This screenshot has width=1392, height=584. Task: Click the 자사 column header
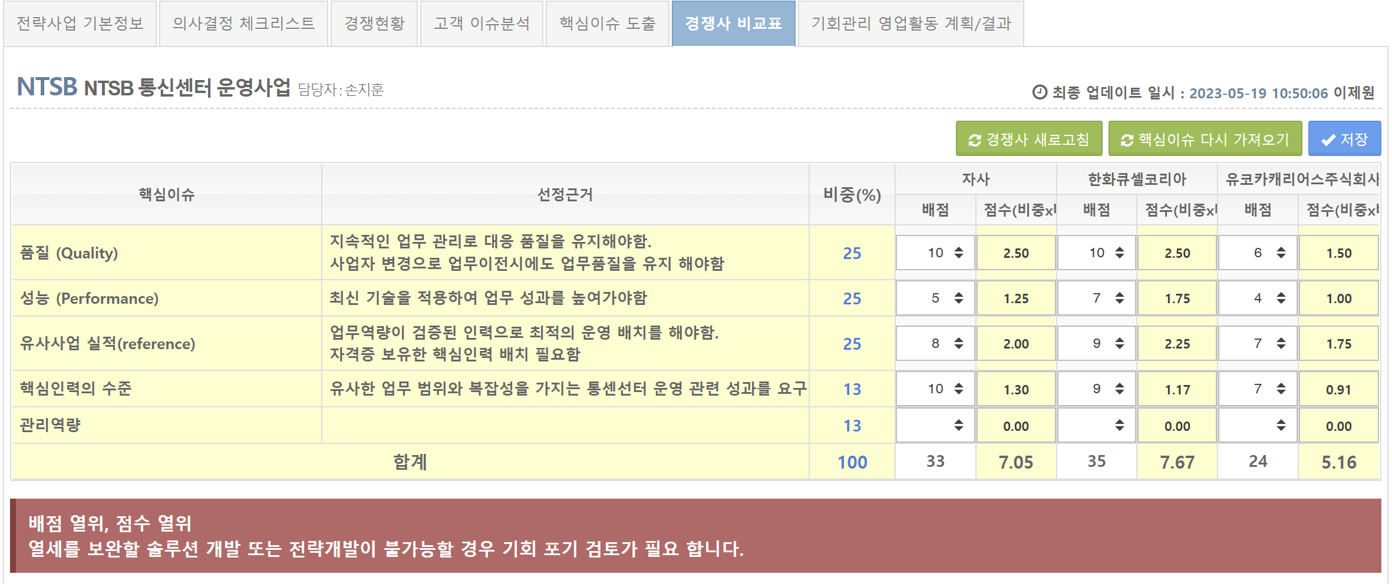[x=976, y=179]
